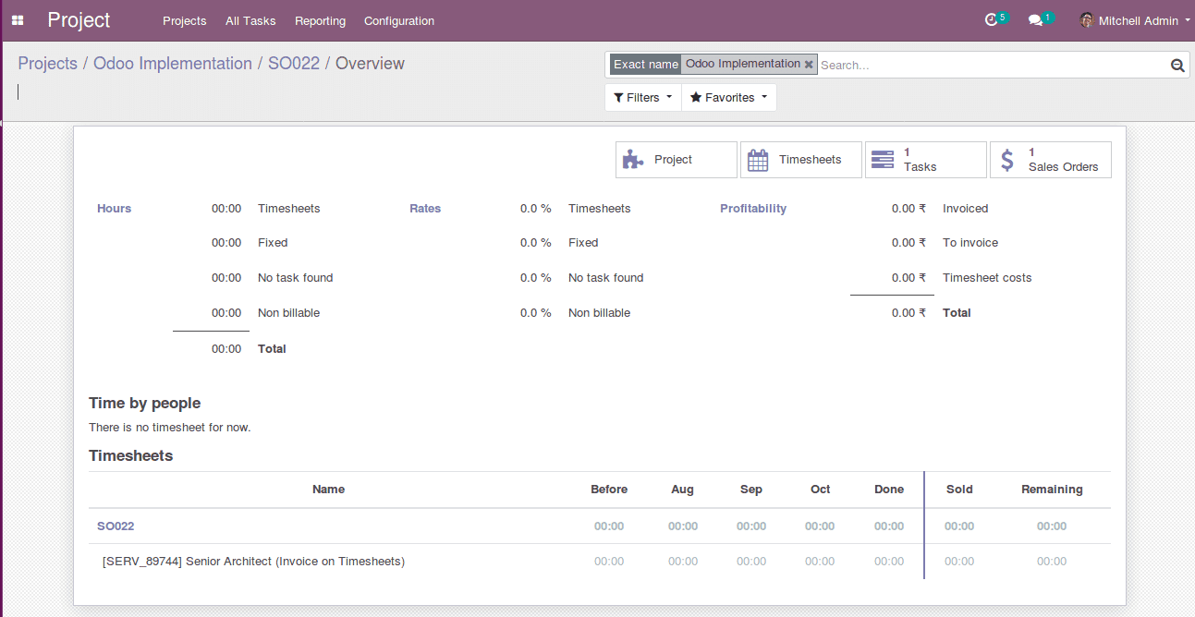Screen dimensions: 1195x617
Task: Click the Oct column header
Action: pyautogui.click(x=821, y=490)
